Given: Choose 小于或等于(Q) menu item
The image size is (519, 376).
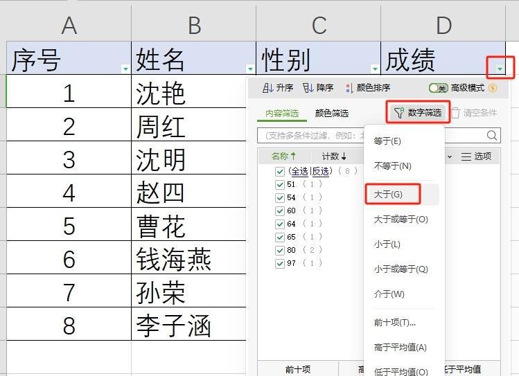Looking at the screenshot, I should click(x=401, y=269).
